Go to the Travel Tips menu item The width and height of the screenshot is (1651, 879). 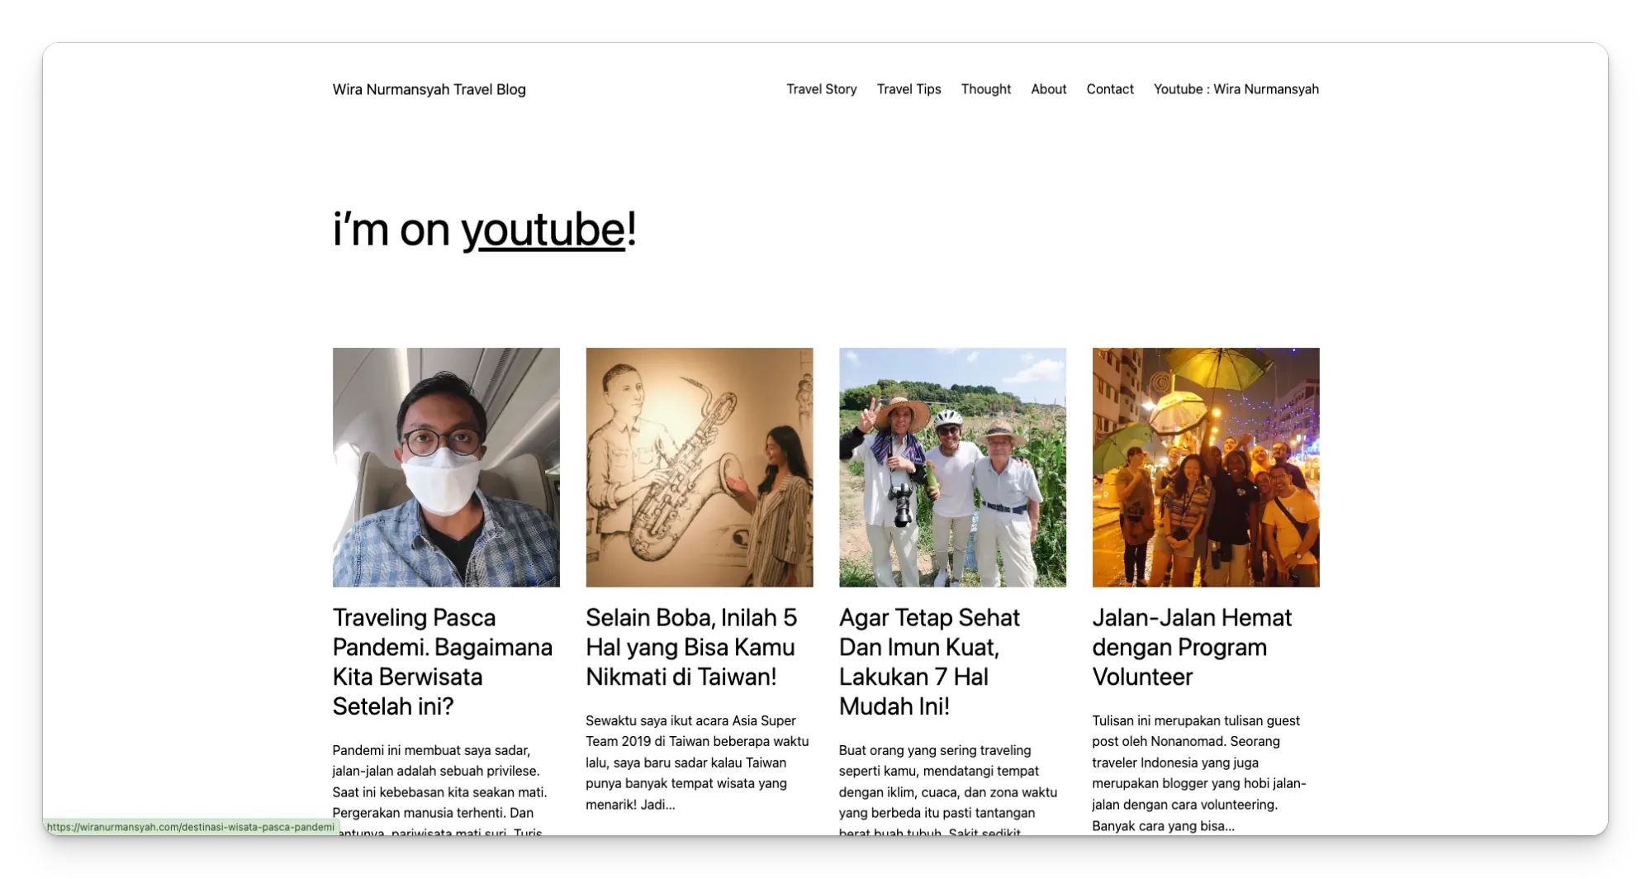coord(909,89)
